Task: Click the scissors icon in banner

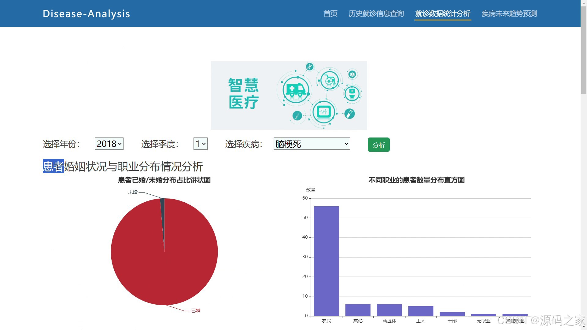Action: point(309,66)
